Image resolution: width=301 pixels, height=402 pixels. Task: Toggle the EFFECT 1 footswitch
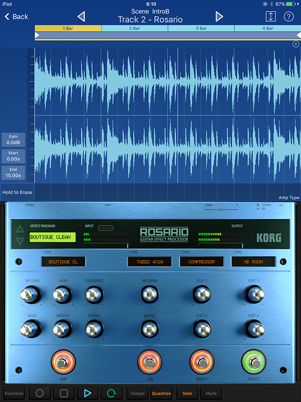pyautogui.click(x=202, y=362)
